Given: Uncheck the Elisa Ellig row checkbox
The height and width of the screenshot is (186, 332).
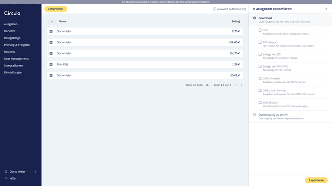Looking at the screenshot, I should click(x=51, y=64).
